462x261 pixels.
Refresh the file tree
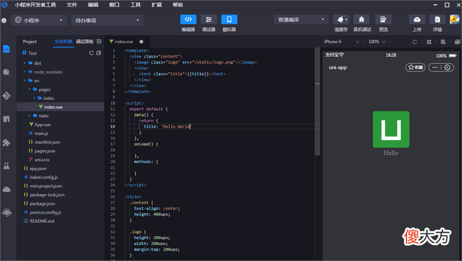click(91, 53)
